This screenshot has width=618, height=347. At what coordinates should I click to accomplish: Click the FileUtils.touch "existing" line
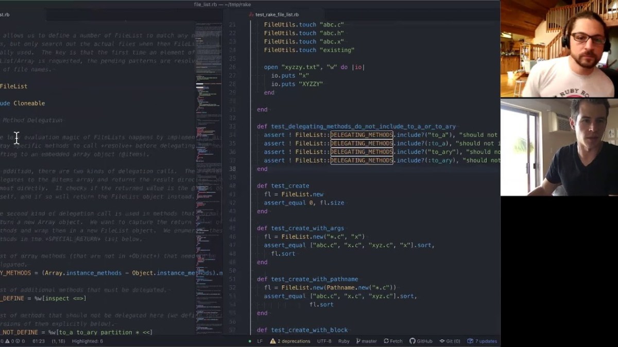point(309,50)
